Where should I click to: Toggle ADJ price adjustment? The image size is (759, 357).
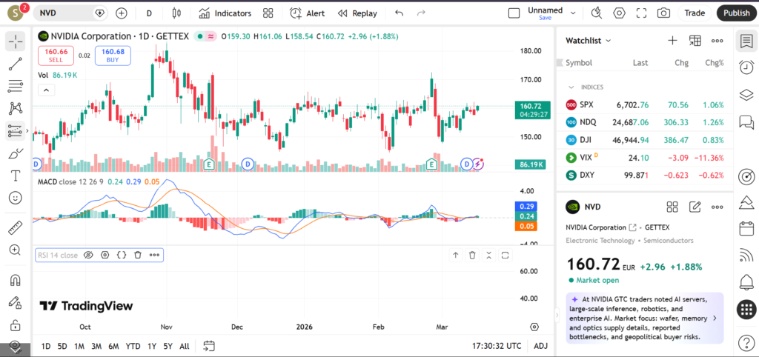[541, 346]
